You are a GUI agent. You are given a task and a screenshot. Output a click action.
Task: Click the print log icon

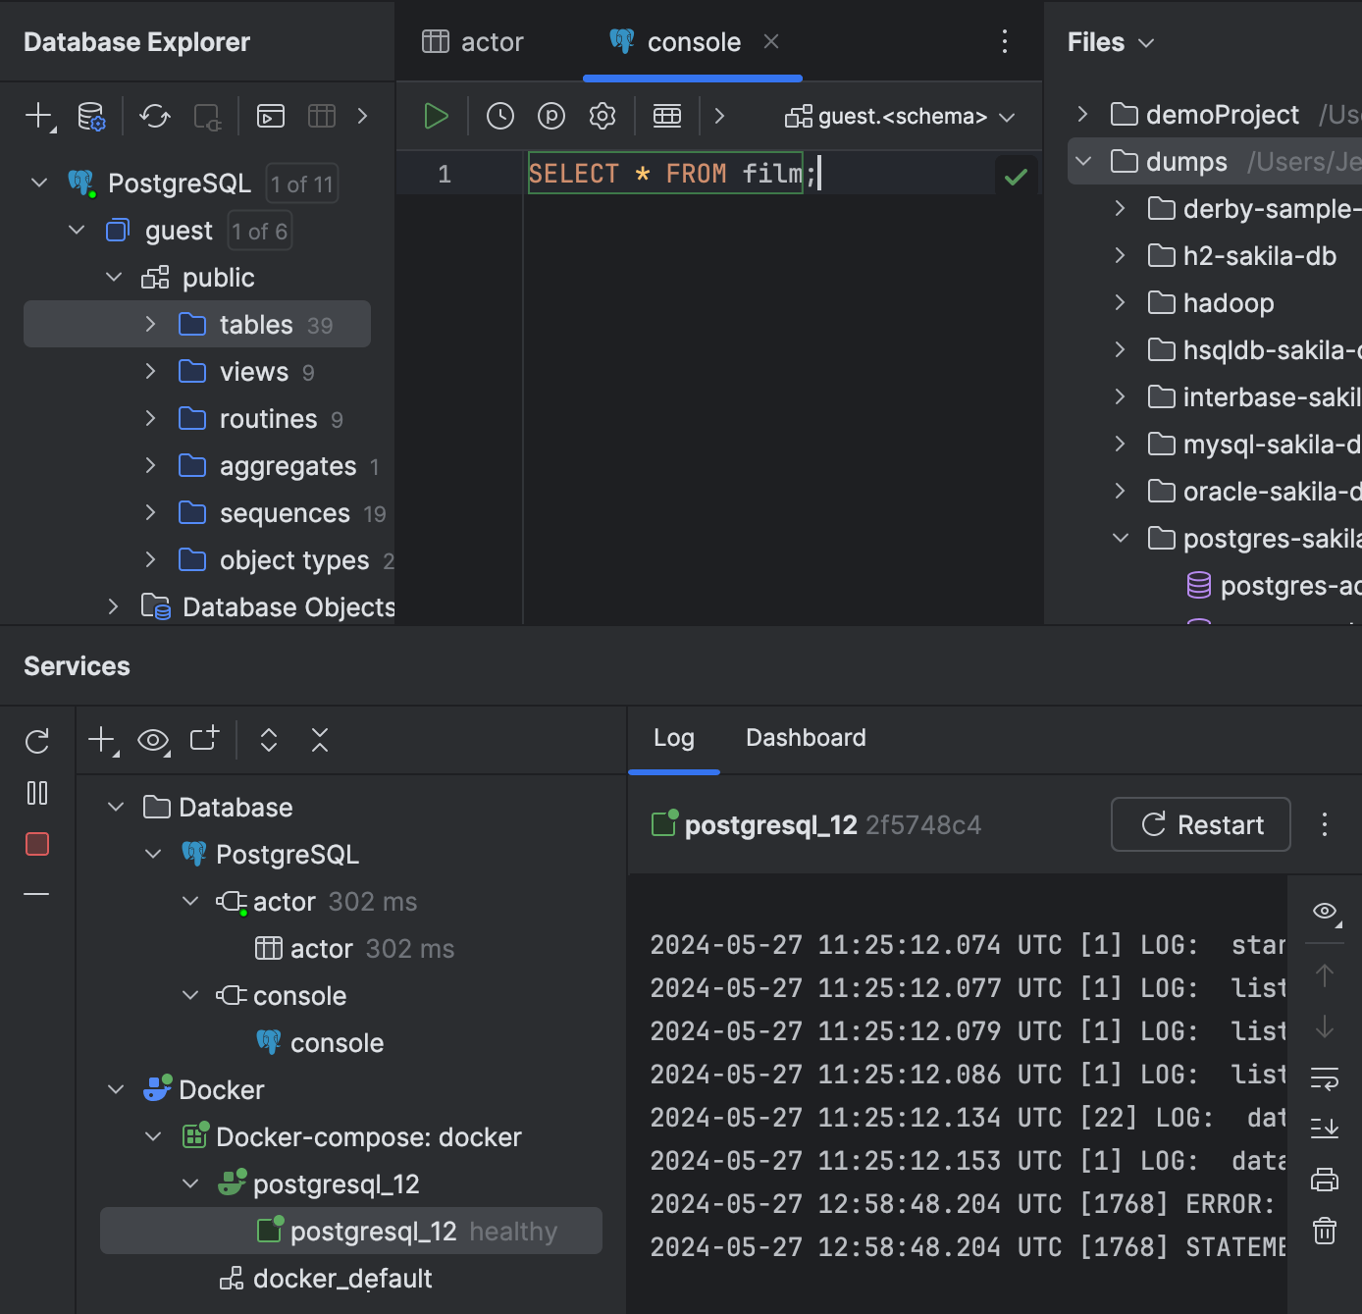tap(1324, 1179)
